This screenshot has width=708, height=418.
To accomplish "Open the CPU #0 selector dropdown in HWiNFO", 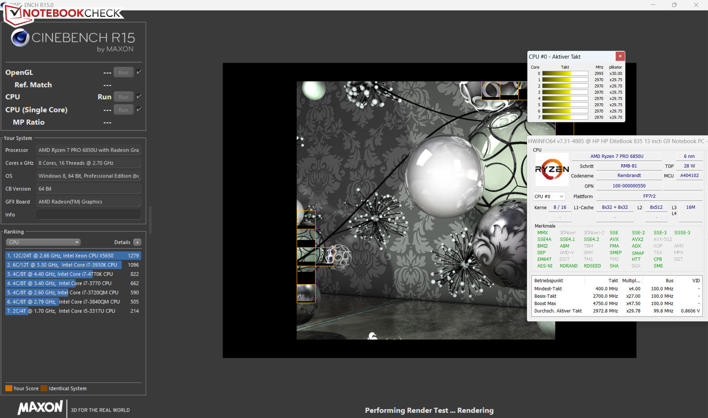I will tap(549, 196).
